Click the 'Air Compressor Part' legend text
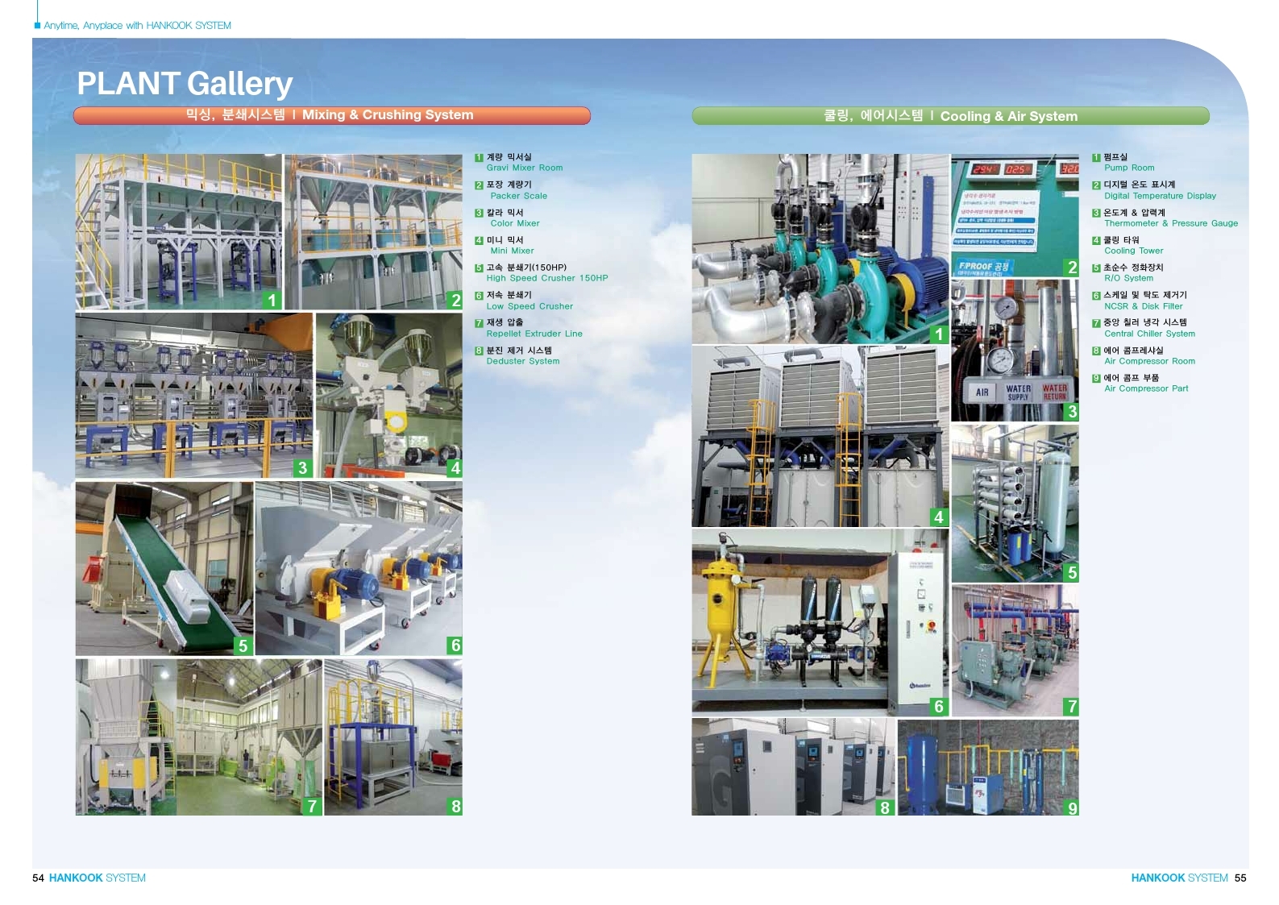This screenshot has width=1279, height=905. click(x=1146, y=388)
